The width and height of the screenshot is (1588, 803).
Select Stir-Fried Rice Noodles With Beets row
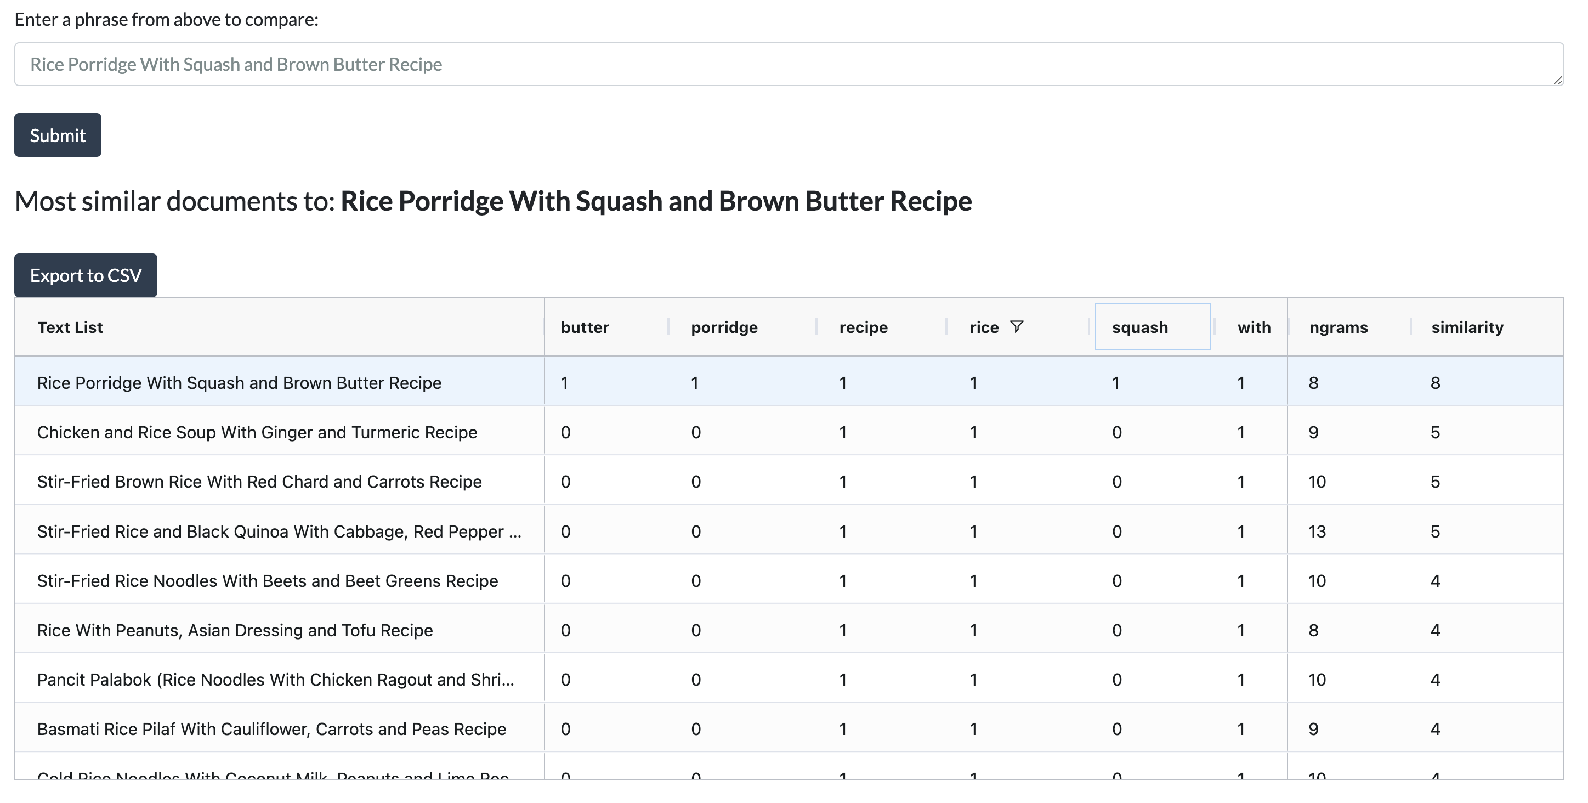[x=267, y=581]
